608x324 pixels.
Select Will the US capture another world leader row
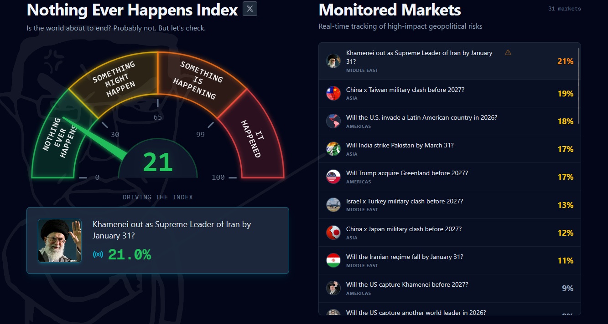[449, 309]
